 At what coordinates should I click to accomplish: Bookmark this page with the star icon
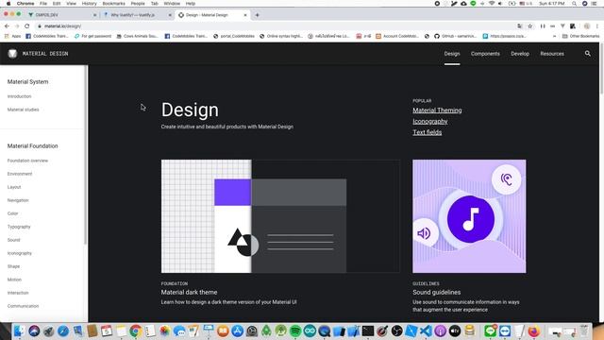[x=530, y=26]
